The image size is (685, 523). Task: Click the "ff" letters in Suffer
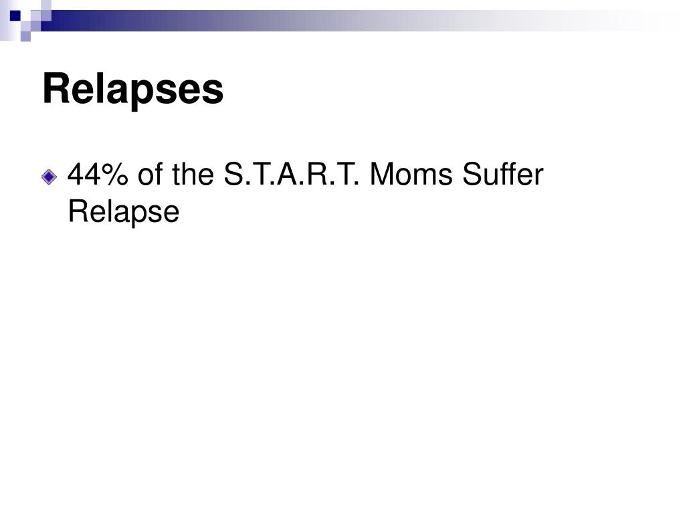pyautogui.click(x=509, y=174)
